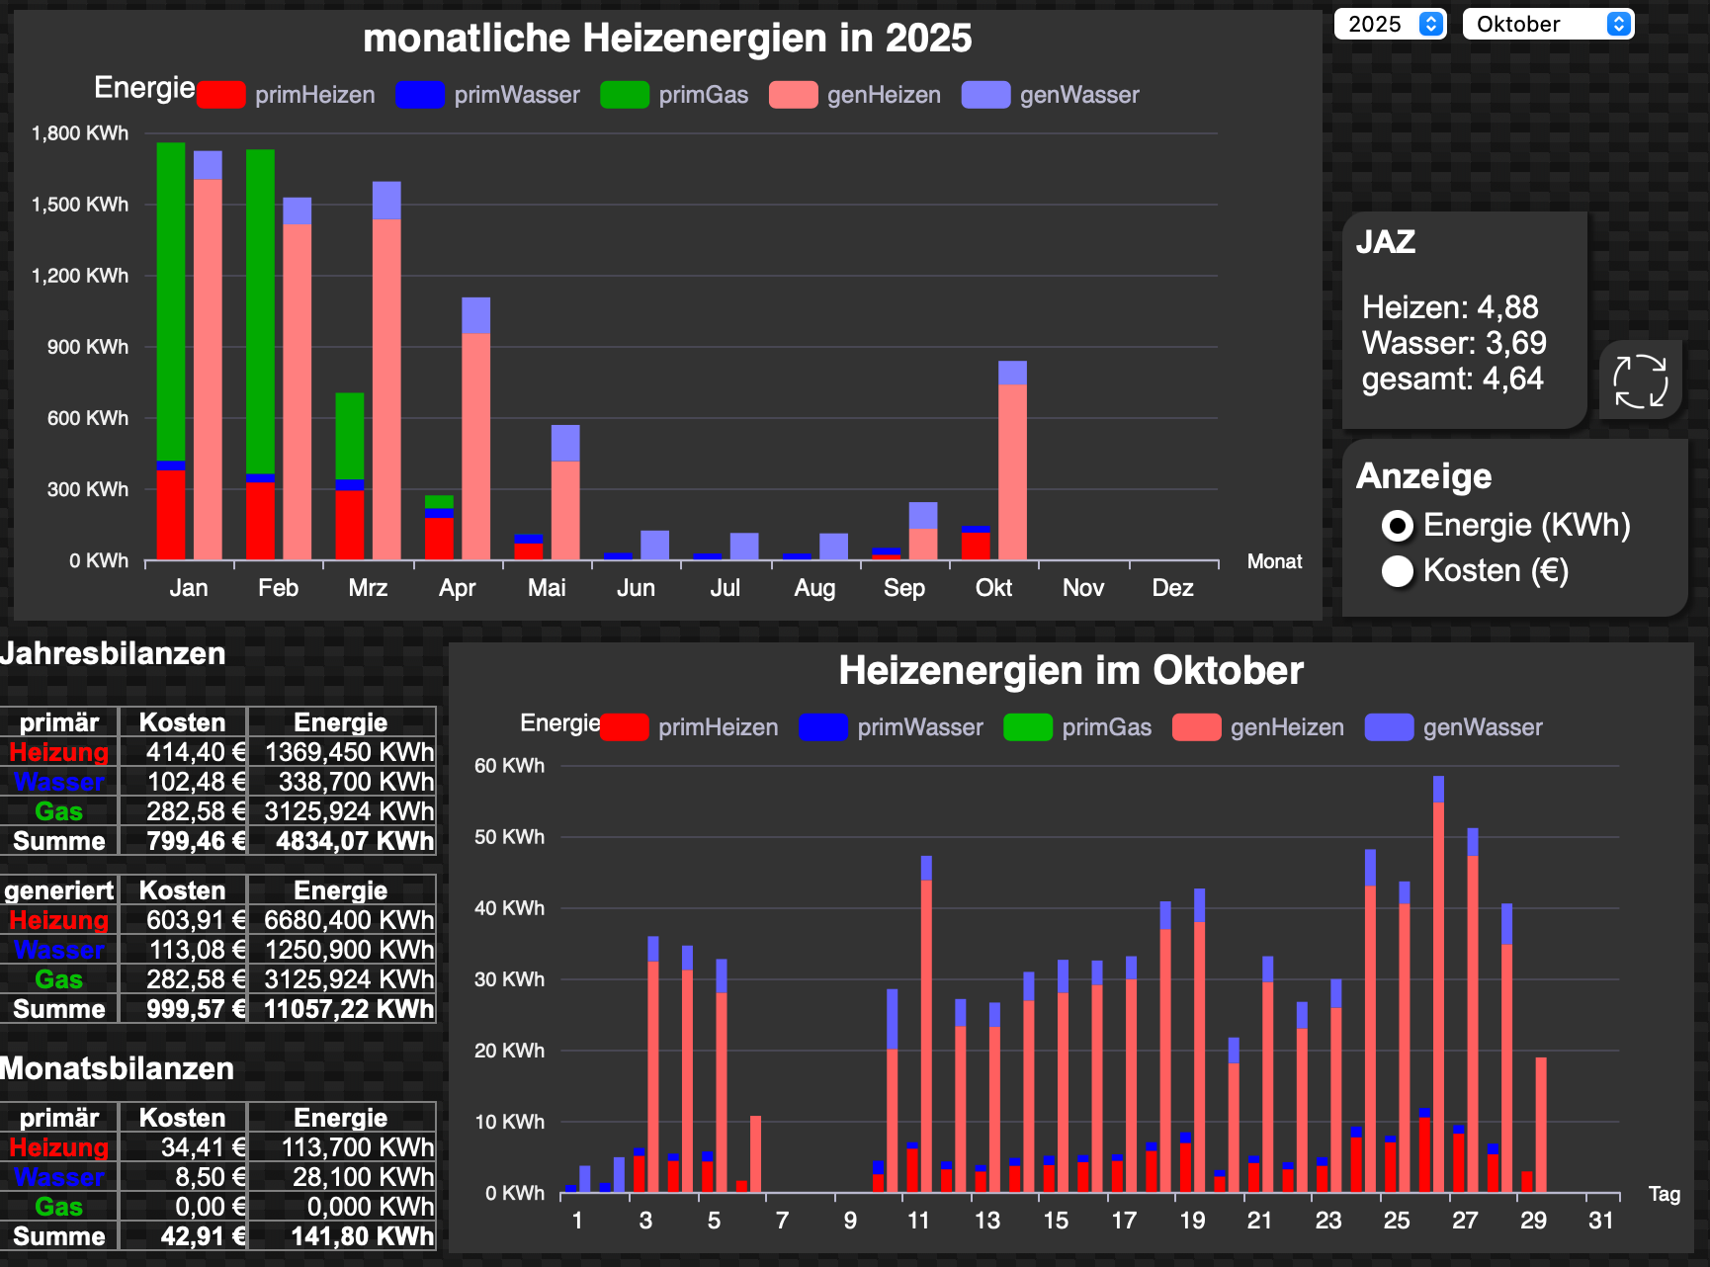
Task: Toggle primGas green swatch in monthly legend
Action: click(625, 95)
